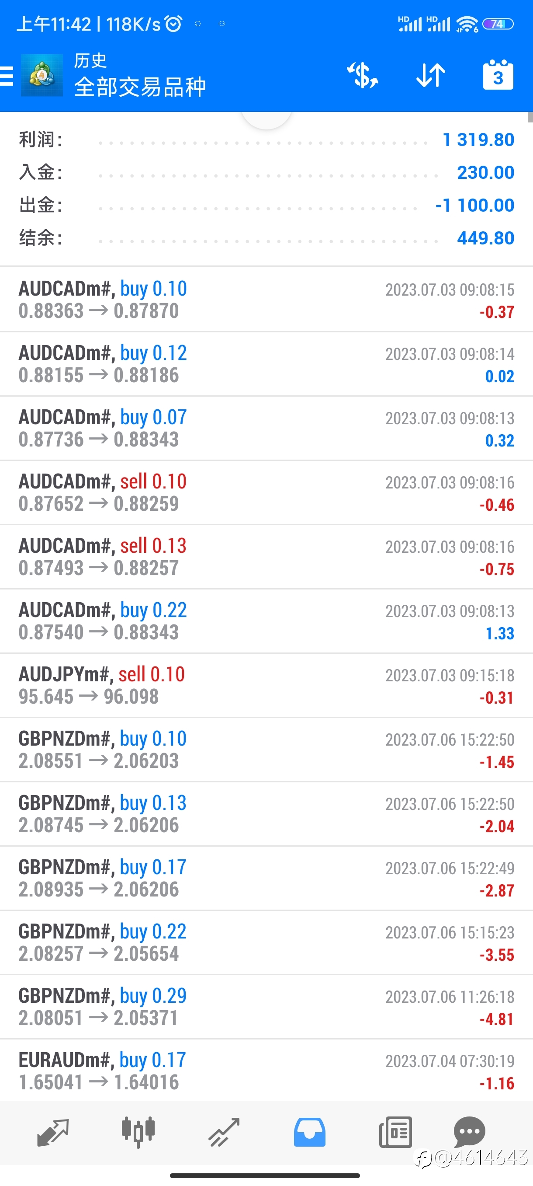Select GBPNZD buy 0.29 trade row
Screen dimensions: 533x1186
[266, 1007]
